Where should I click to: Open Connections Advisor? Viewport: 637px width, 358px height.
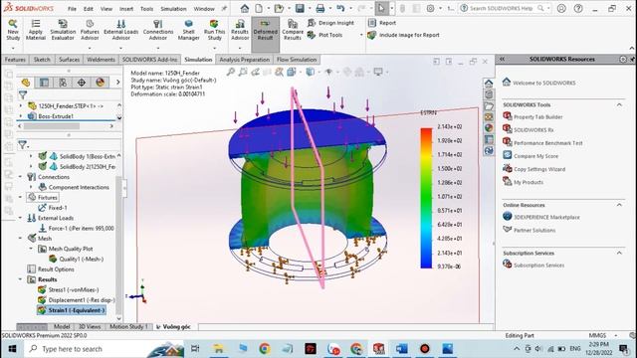pos(158,30)
